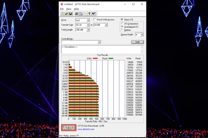Enable the Force Write Access checkbox

click(x=95, y=19)
